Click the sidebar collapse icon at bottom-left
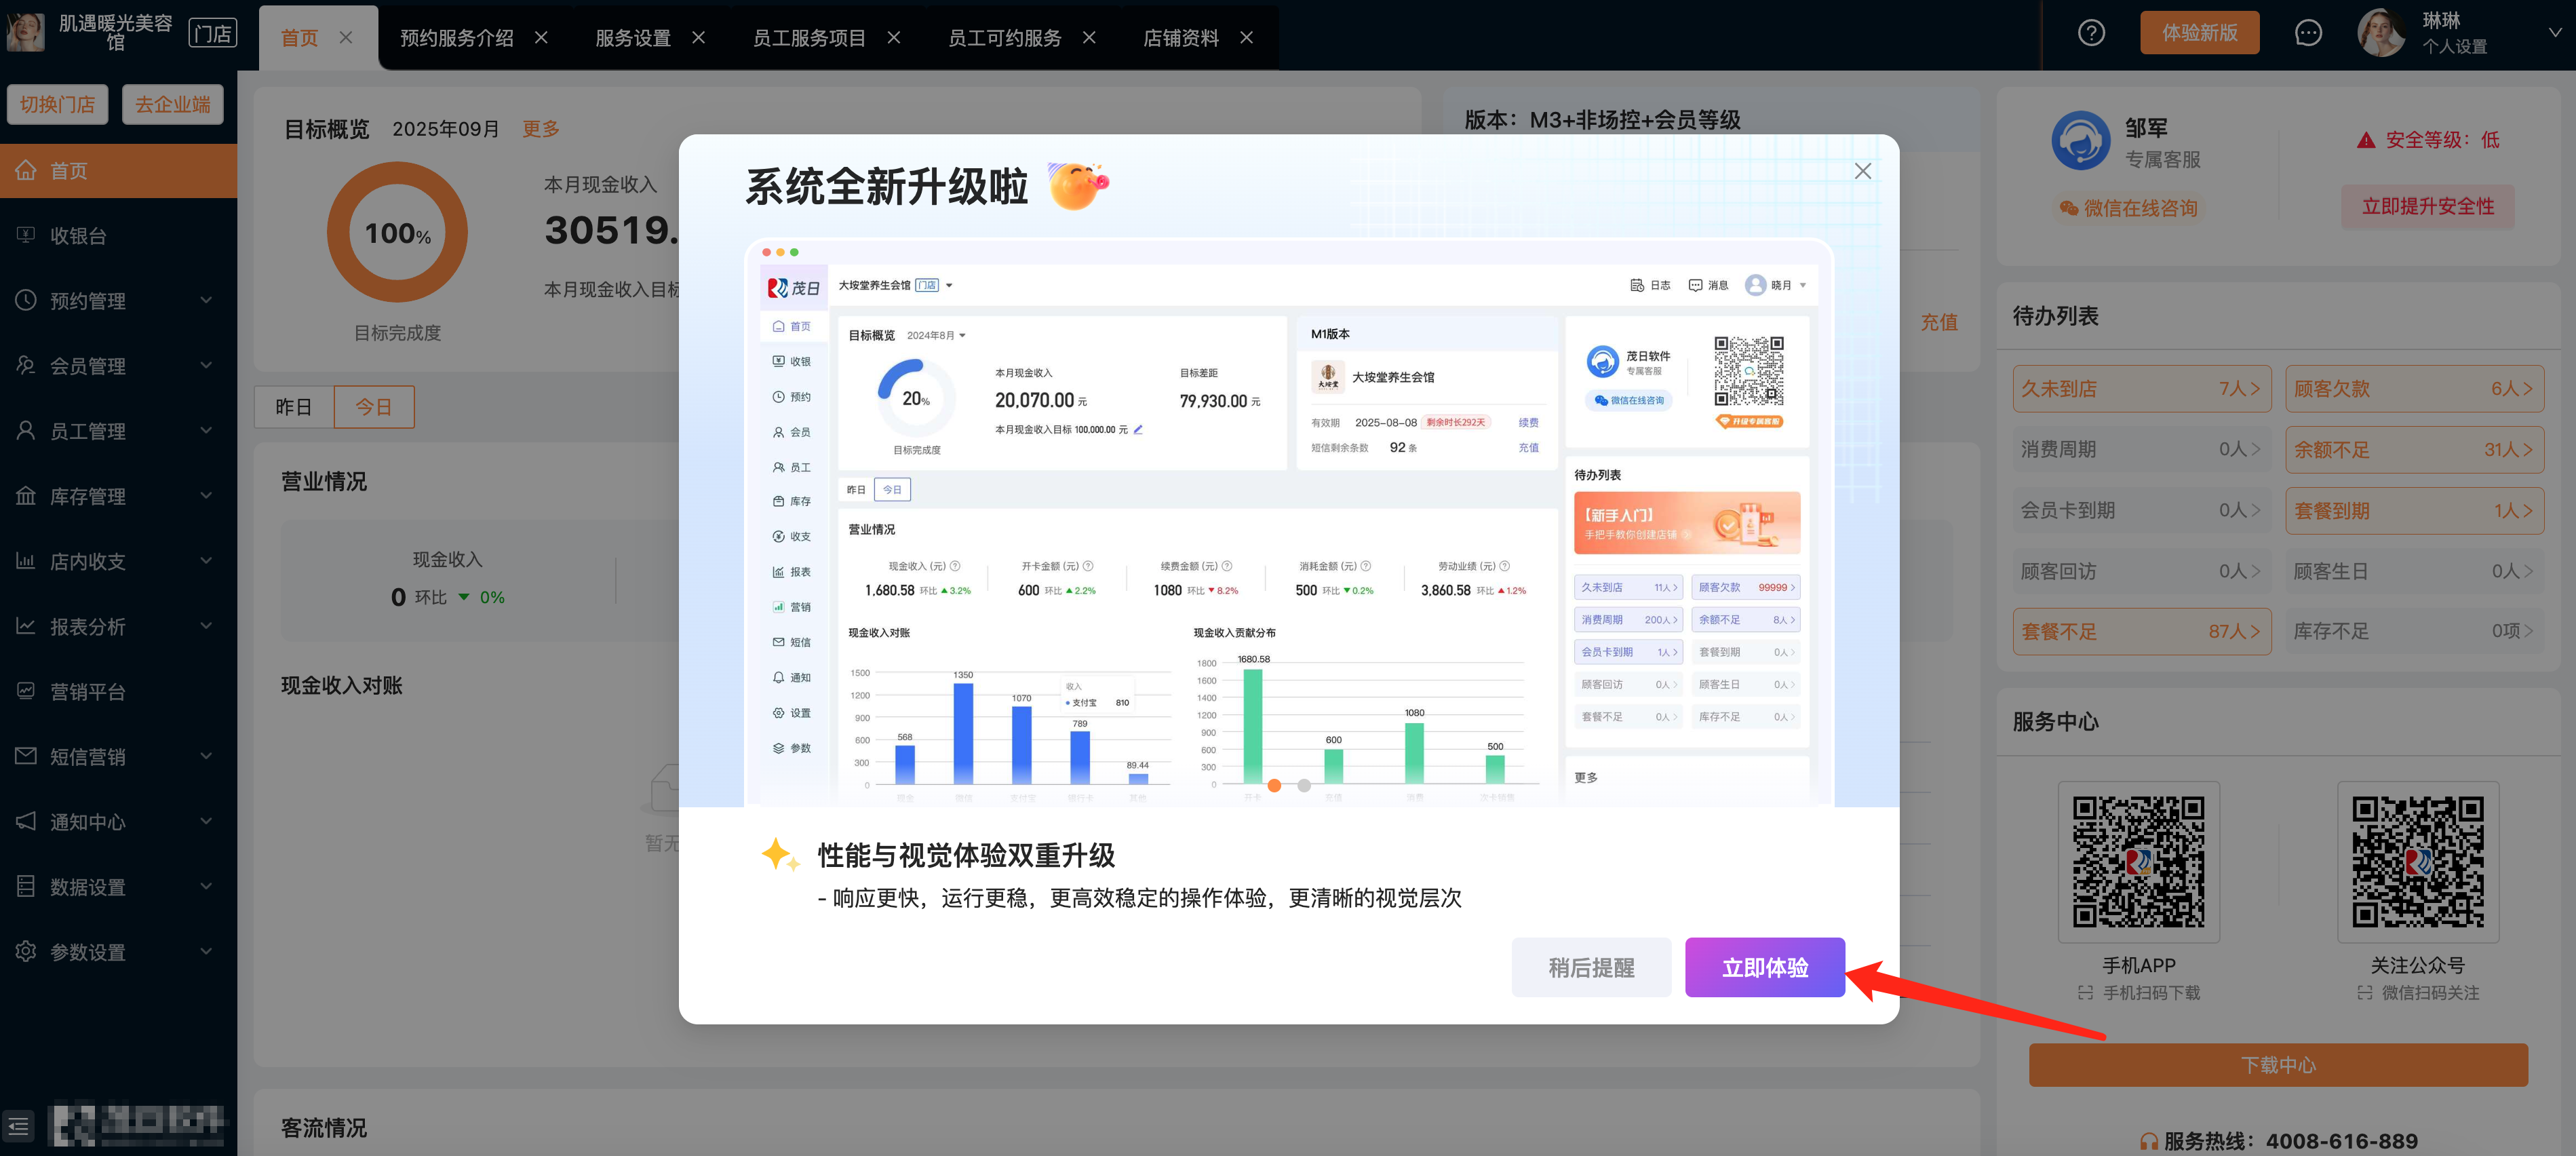This screenshot has height=1156, width=2576. (x=18, y=1126)
